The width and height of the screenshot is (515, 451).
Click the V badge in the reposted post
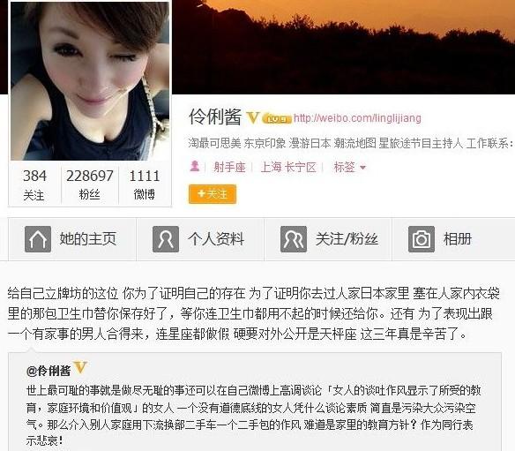[80, 368]
